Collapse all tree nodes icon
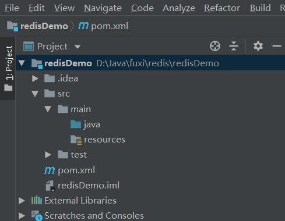Viewport: 285px width, 221px height. point(234,46)
